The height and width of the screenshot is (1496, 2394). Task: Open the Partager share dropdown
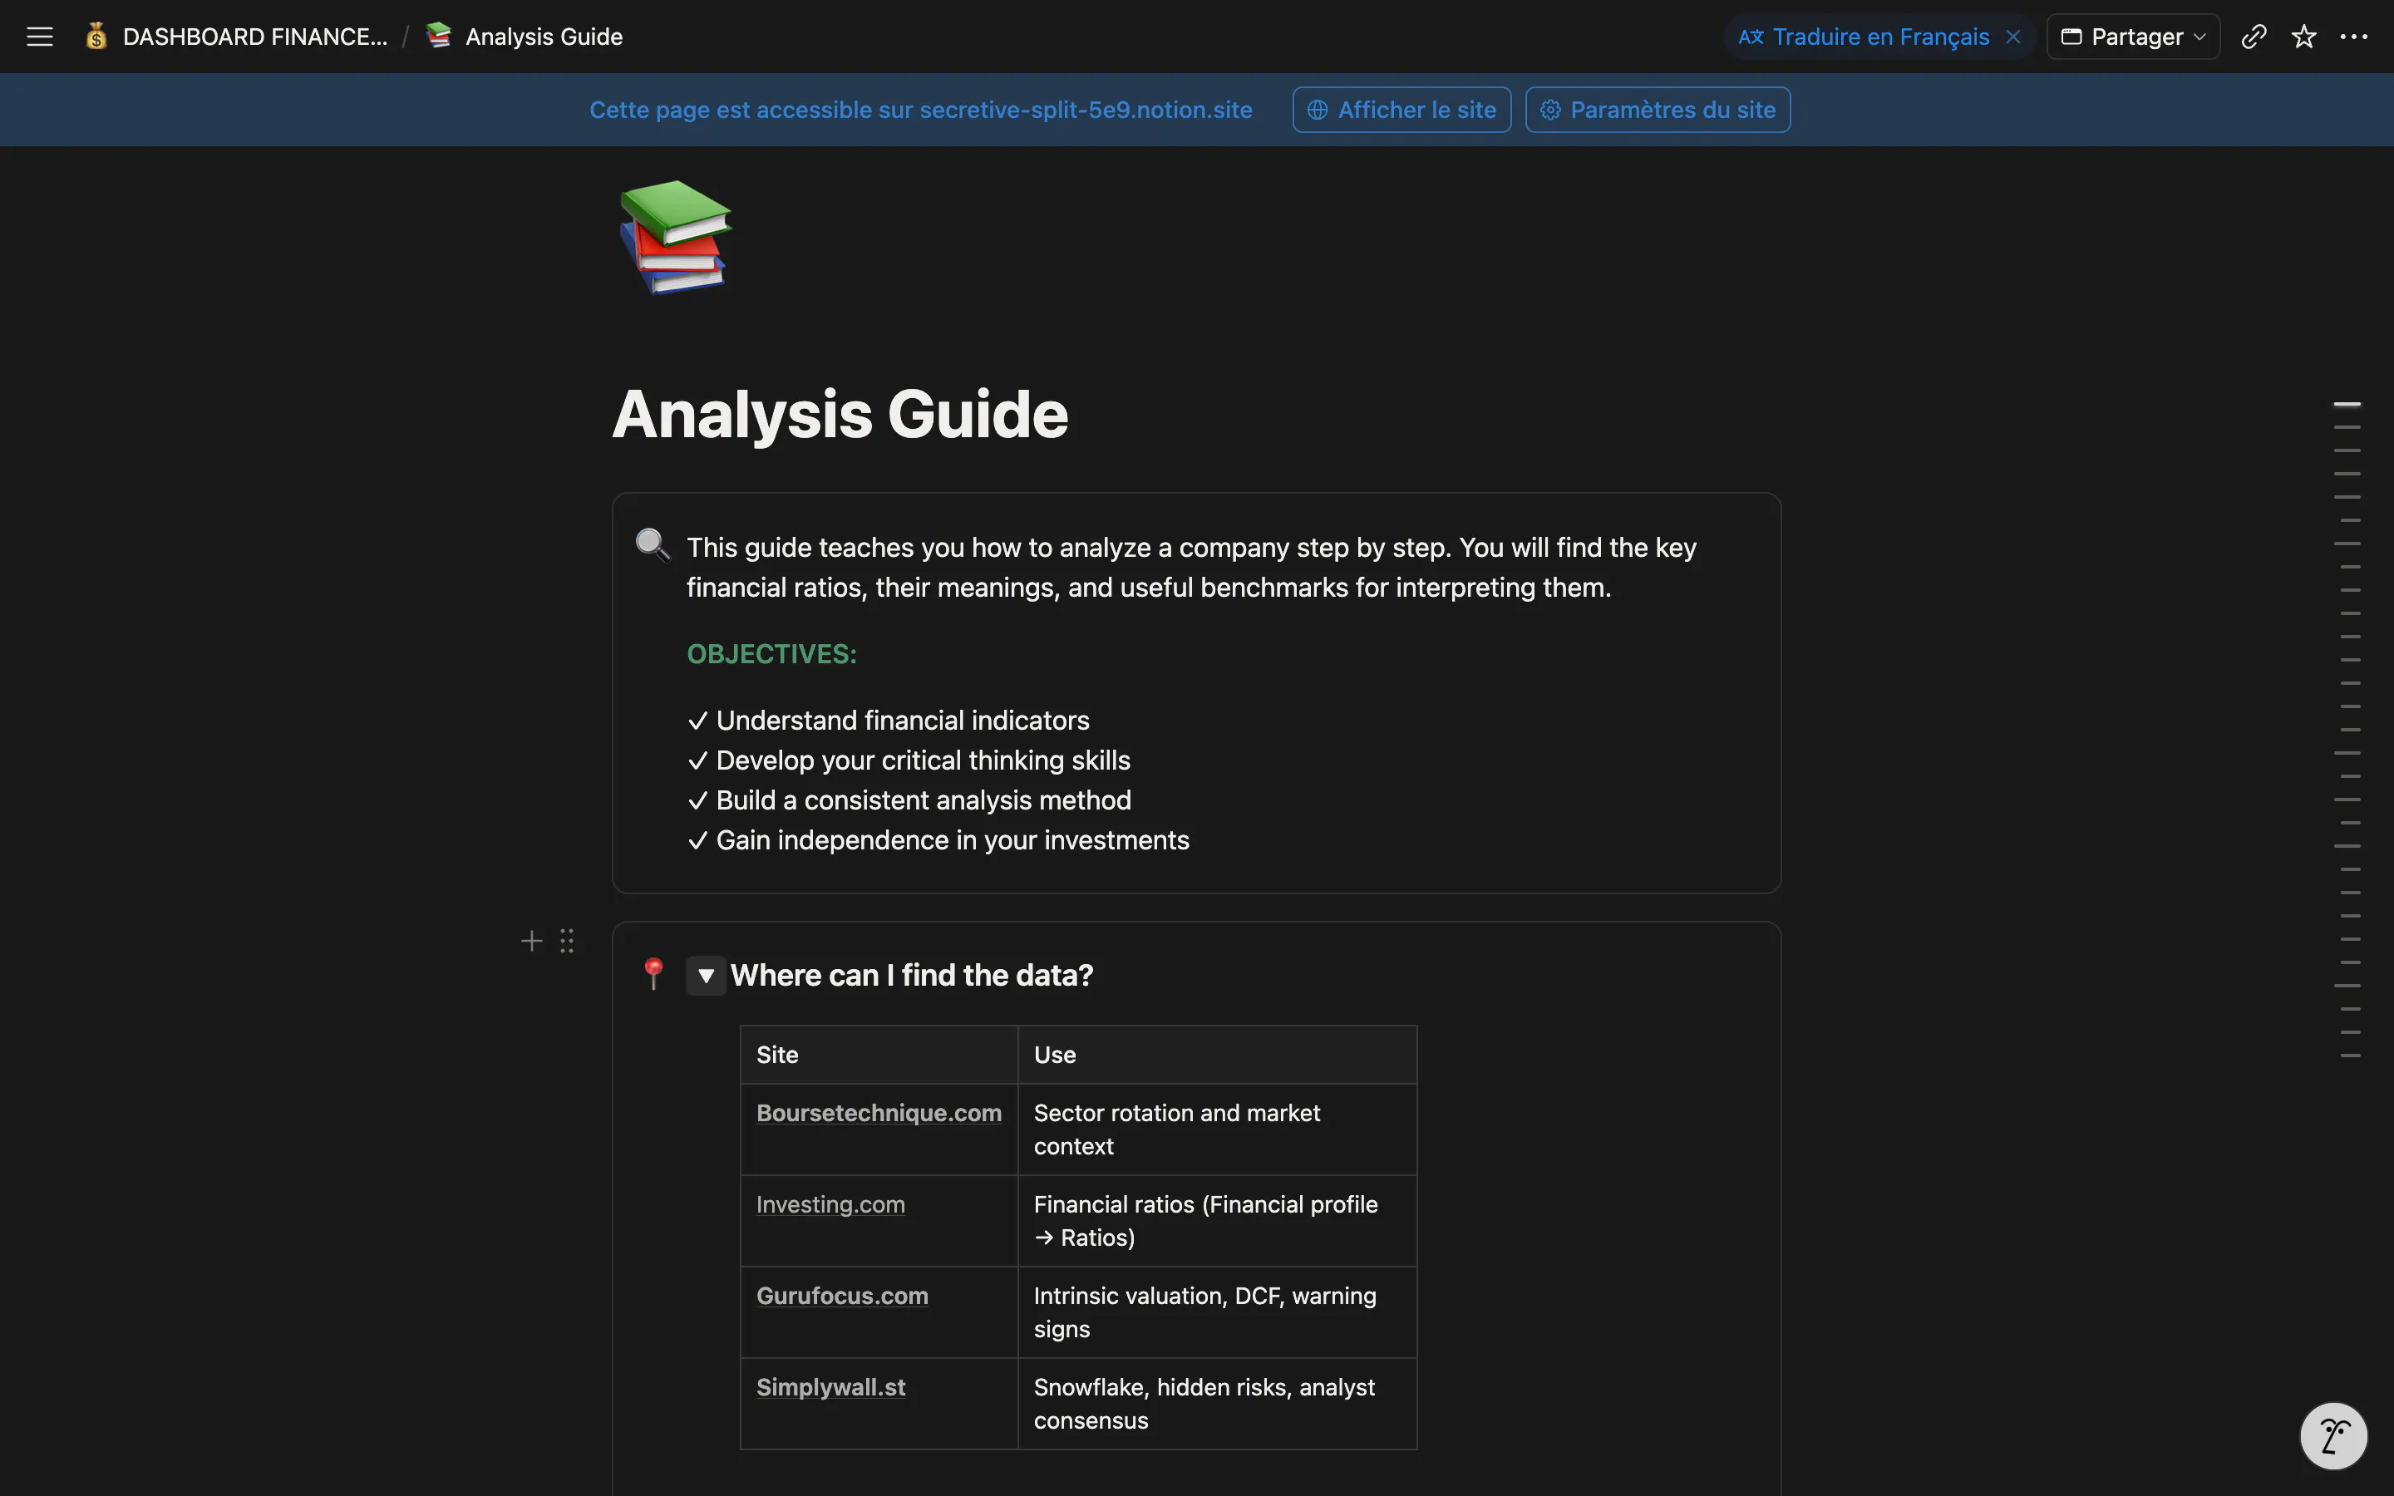click(2134, 37)
